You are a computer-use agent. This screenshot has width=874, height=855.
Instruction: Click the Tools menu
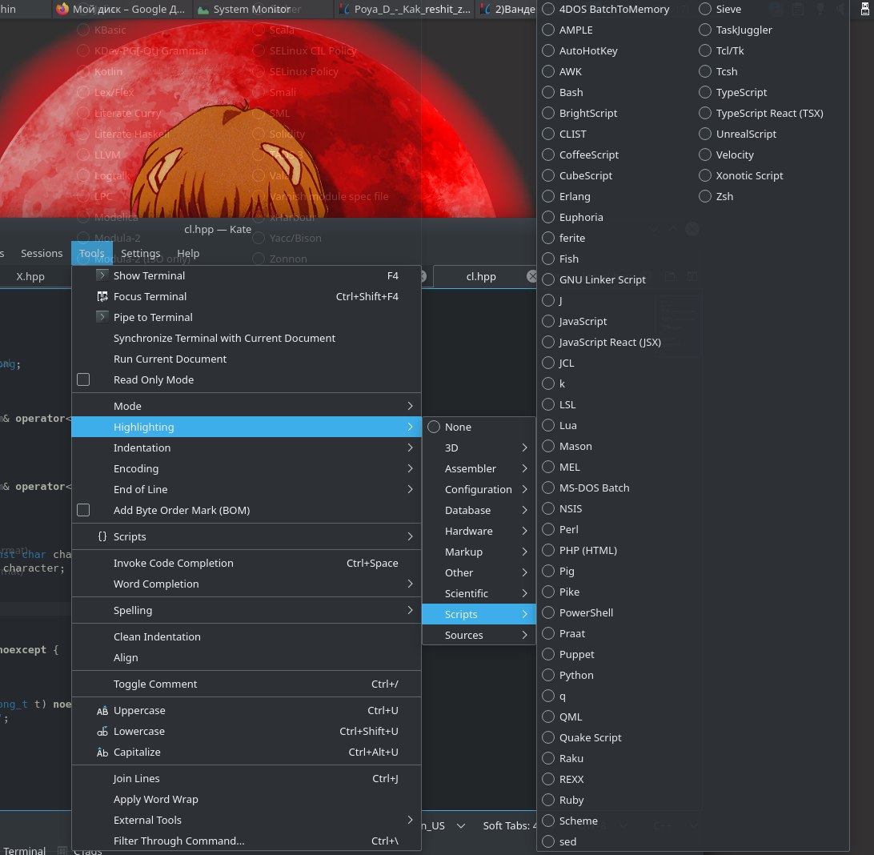click(91, 254)
